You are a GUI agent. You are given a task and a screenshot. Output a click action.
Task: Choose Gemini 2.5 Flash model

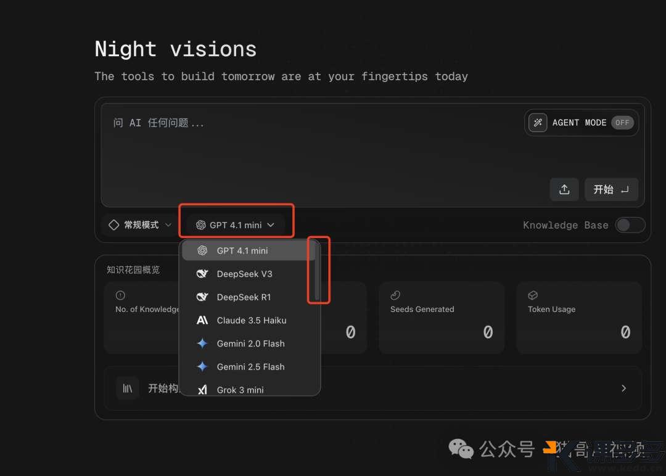248,367
